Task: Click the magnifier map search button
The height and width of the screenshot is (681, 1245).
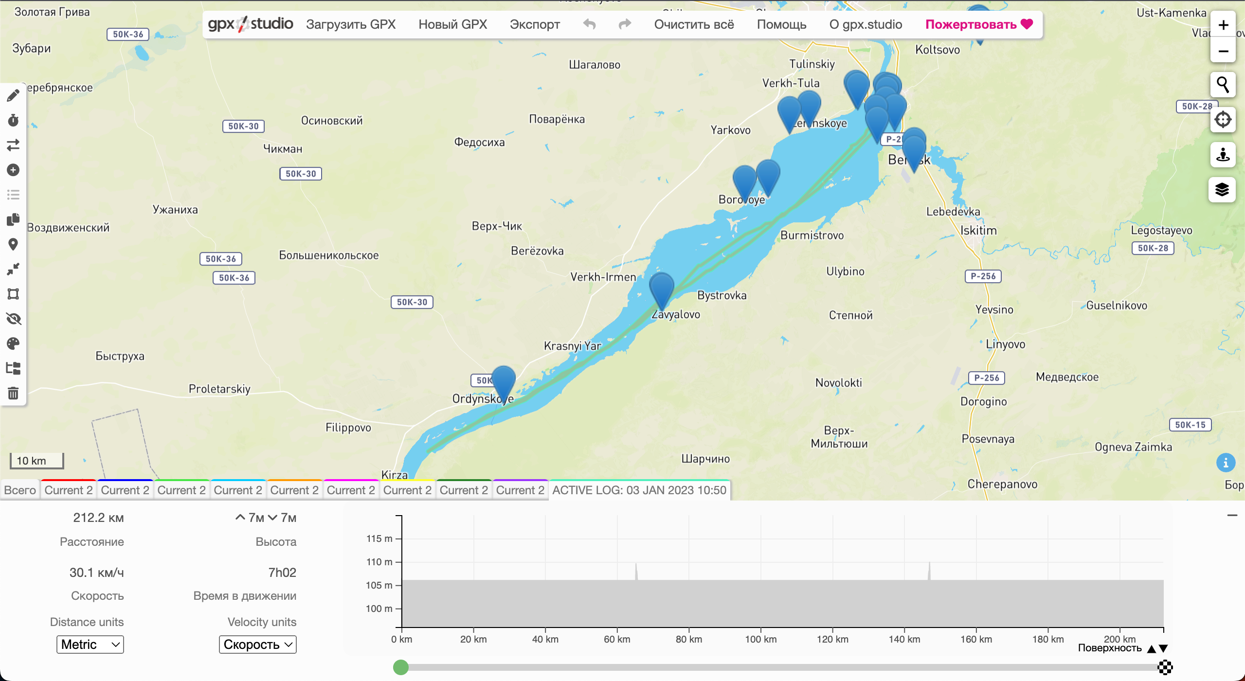Action: (x=1222, y=85)
